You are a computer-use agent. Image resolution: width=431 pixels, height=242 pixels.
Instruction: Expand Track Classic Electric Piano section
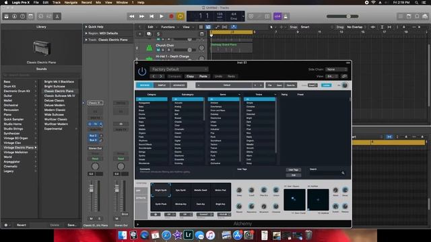tap(86, 40)
